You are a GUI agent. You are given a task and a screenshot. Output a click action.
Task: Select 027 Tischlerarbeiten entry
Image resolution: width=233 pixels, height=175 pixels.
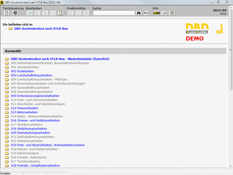(25, 162)
